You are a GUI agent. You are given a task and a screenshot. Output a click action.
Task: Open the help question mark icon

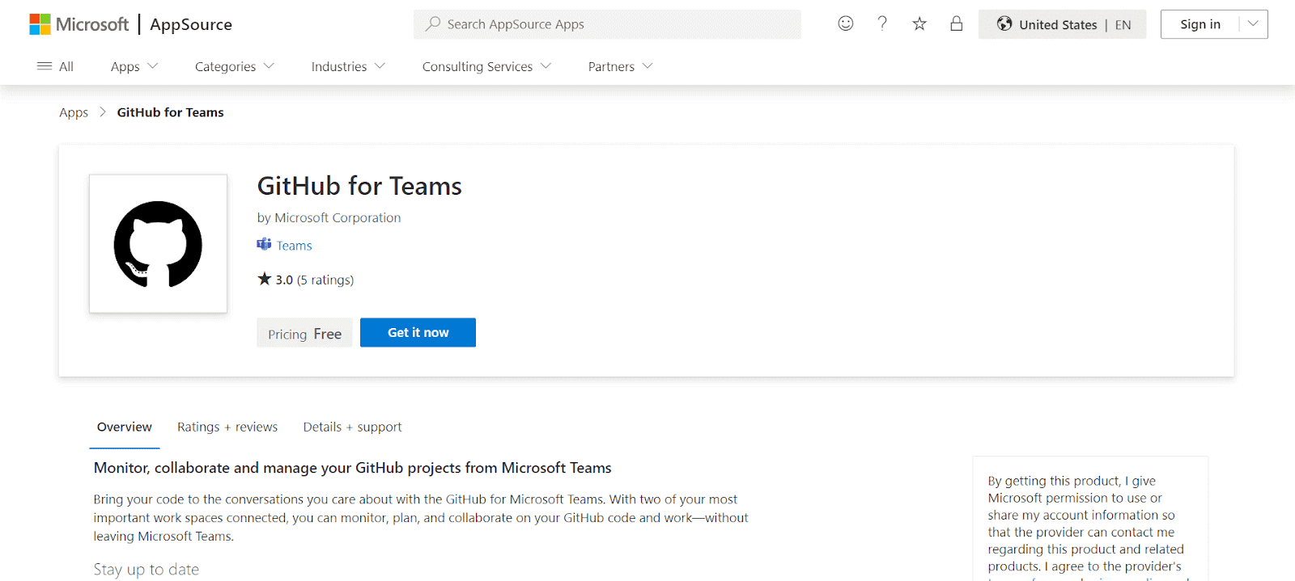click(x=882, y=23)
